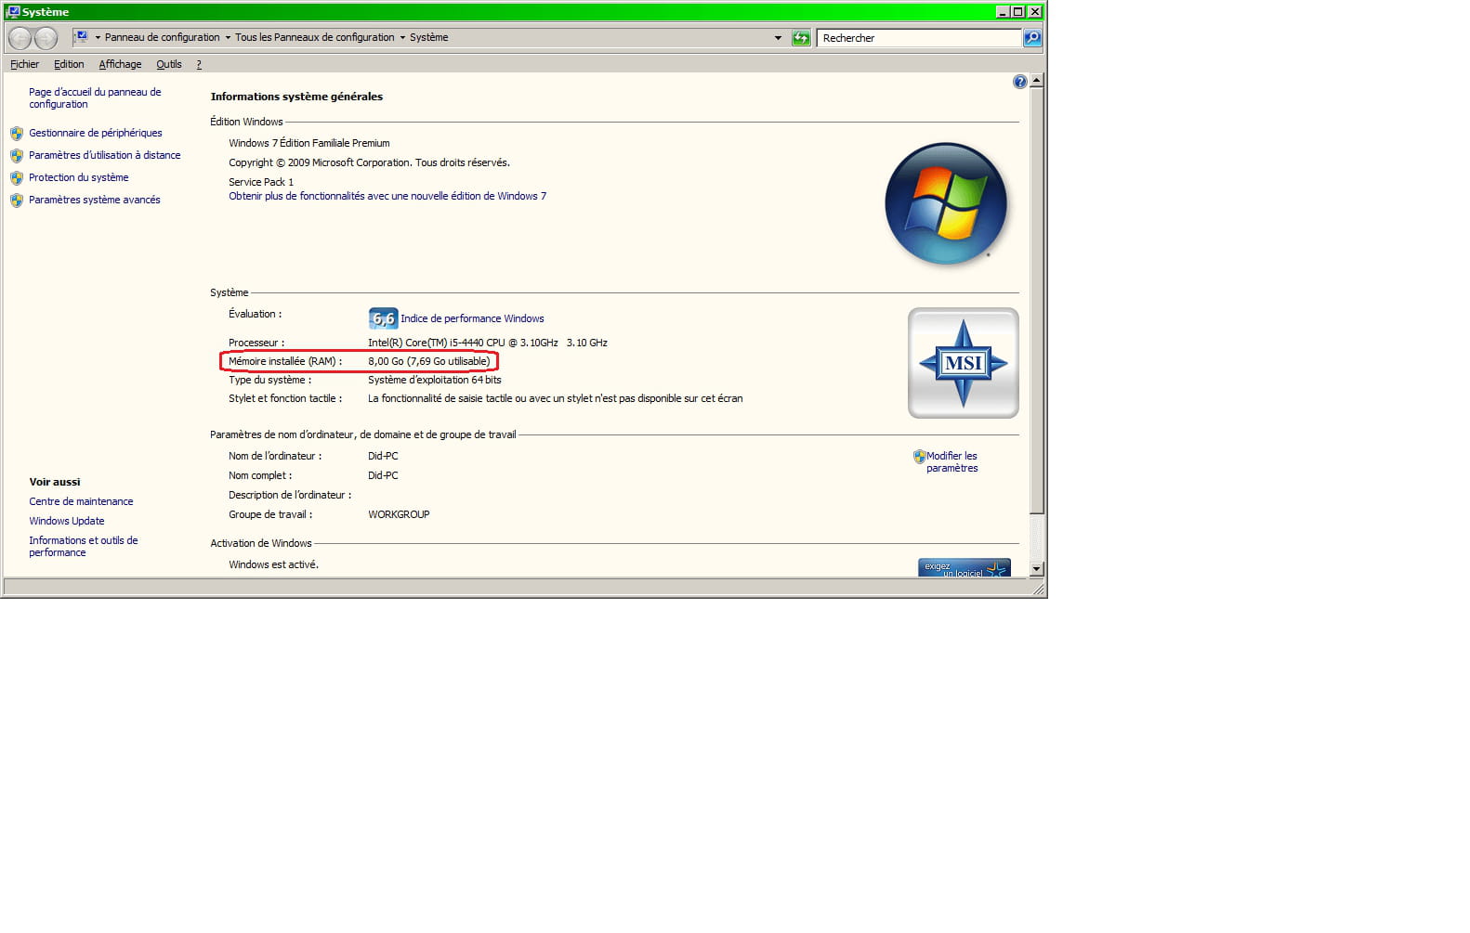Screen dimensions: 1470x933
Task: Click the shield icon next to Modifier les paramètres
Action: [x=919, y=457]
